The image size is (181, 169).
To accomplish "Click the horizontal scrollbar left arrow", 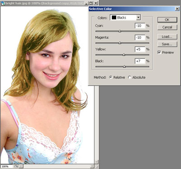I will [x=21, y=166].
